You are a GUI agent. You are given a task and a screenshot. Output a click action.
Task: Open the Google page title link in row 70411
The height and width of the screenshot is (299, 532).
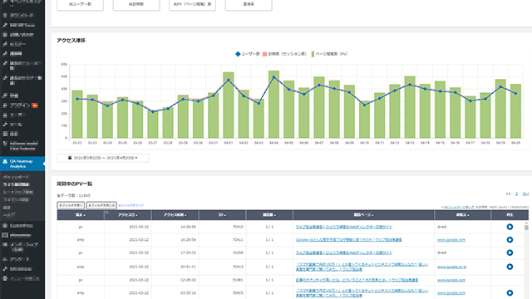(x=348, y=240)
